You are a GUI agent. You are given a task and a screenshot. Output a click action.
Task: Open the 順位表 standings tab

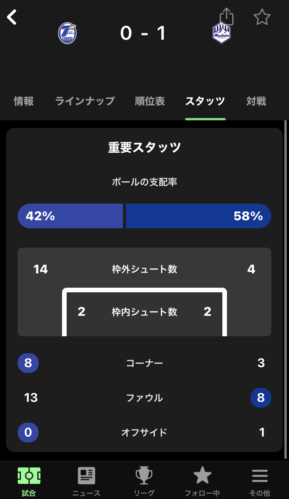point(150,101)
